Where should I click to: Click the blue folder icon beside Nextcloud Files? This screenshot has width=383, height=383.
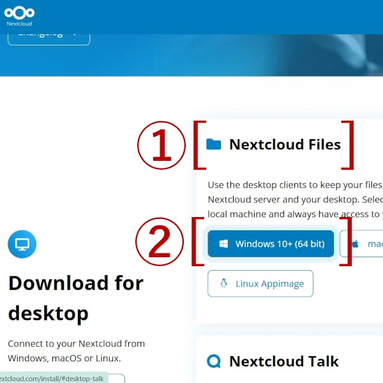click(213, 144)
